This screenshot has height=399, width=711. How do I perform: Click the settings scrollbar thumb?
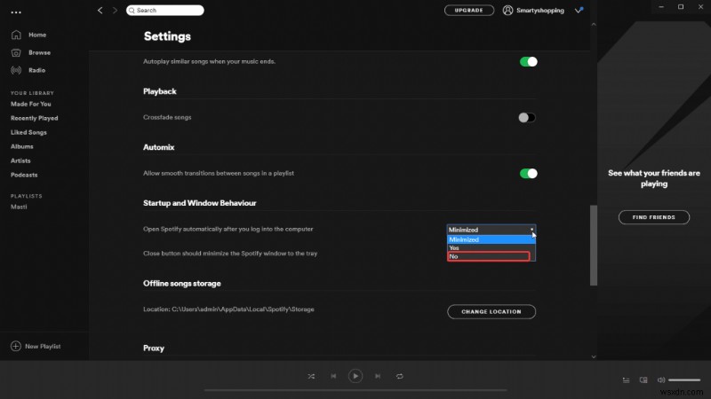click(594, 246)
